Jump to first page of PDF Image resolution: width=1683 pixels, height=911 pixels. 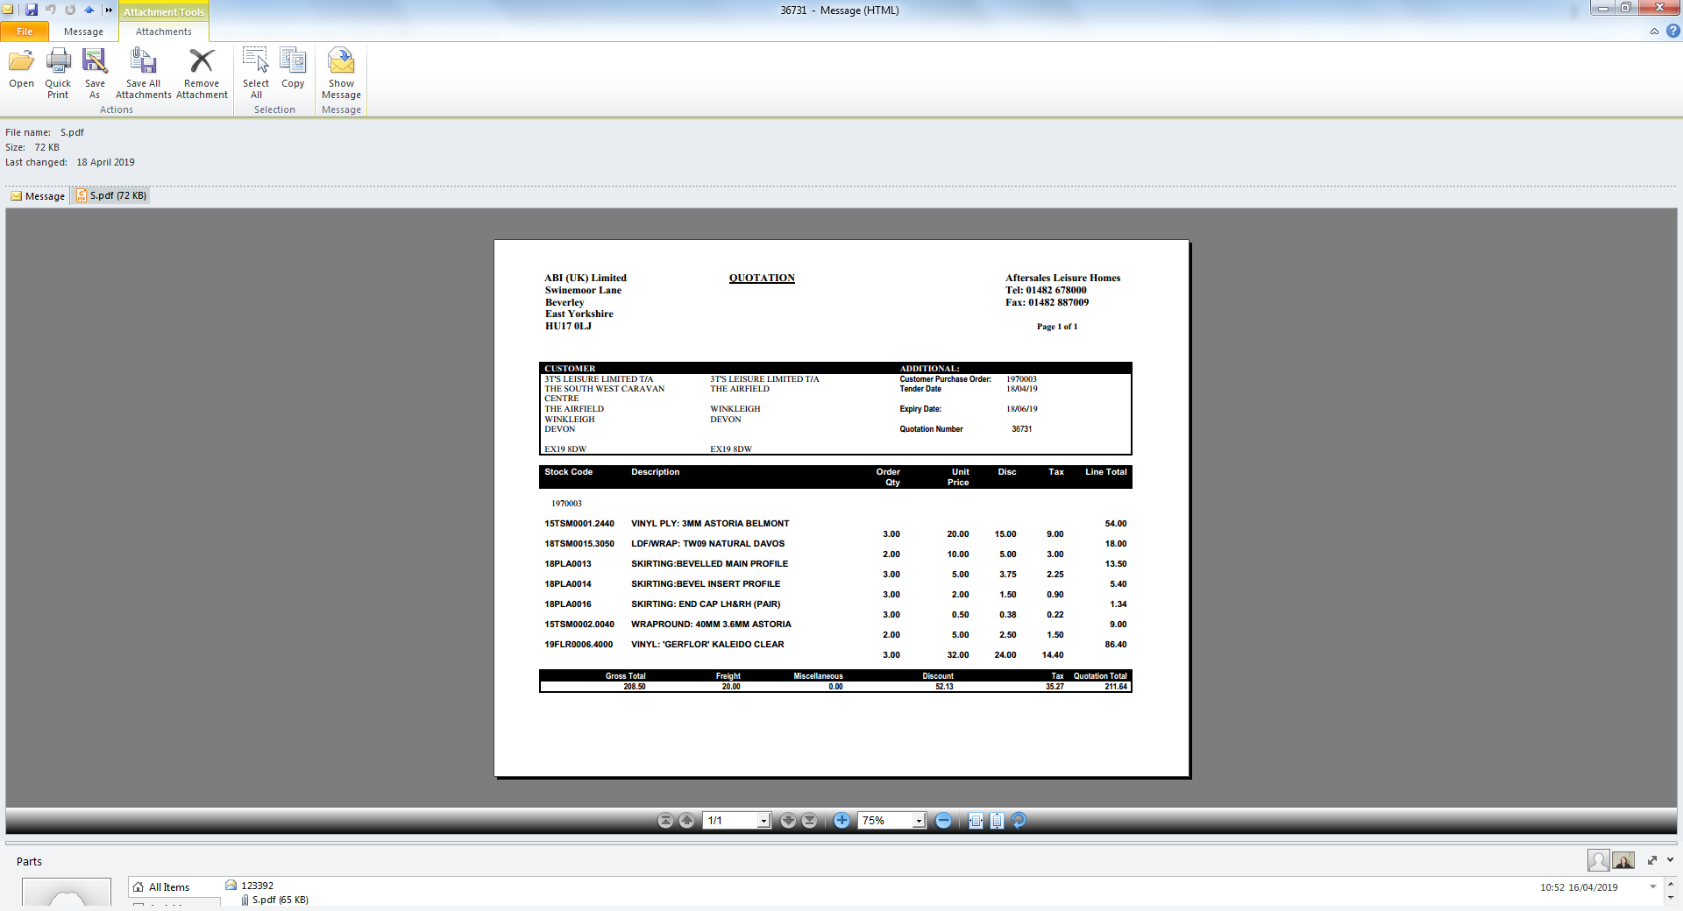click(665, 821)
